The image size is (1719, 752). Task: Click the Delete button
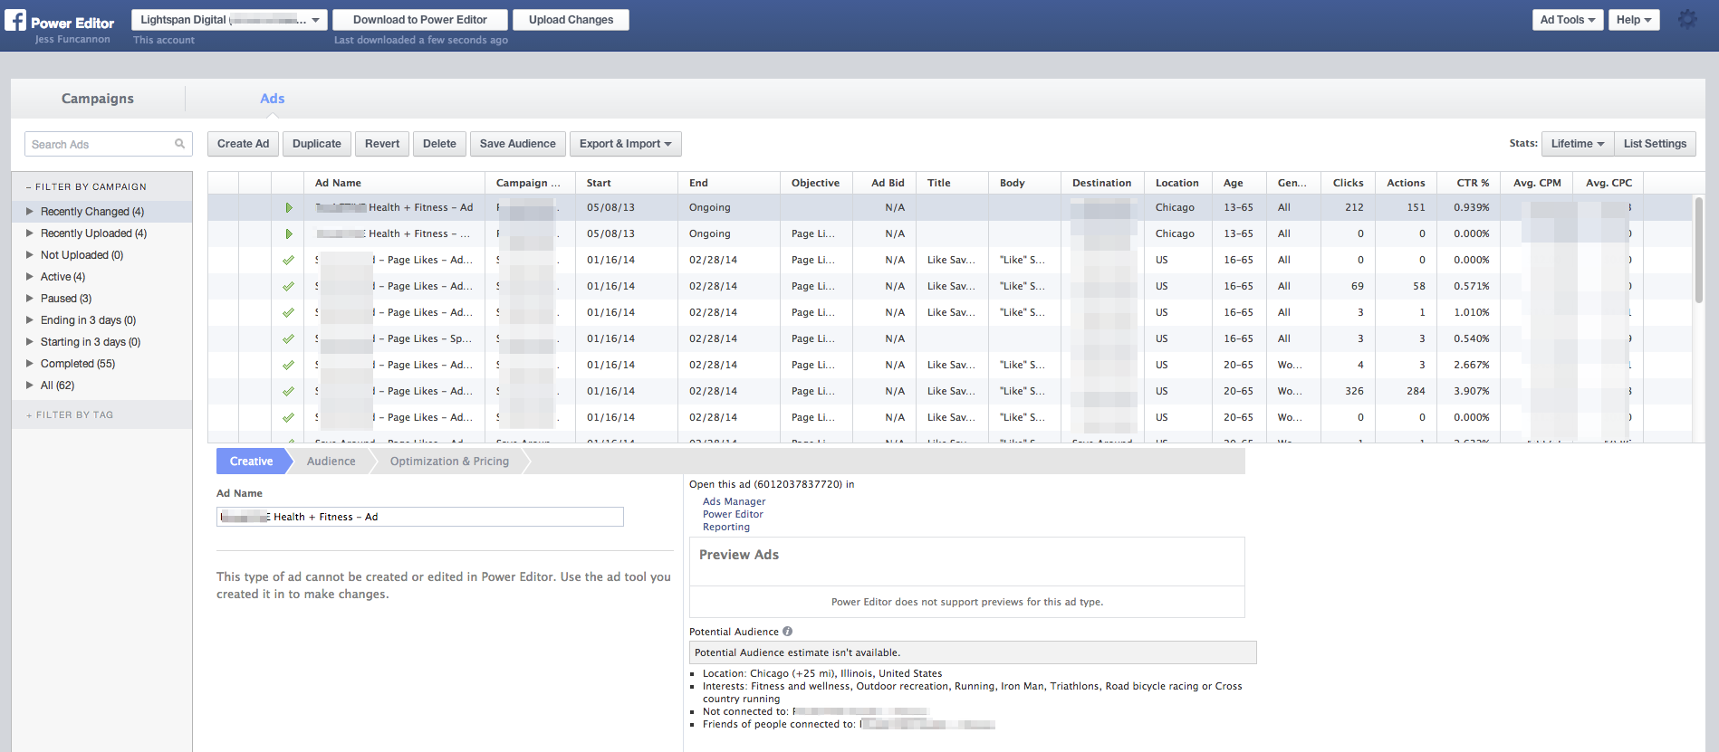point(439,144)
